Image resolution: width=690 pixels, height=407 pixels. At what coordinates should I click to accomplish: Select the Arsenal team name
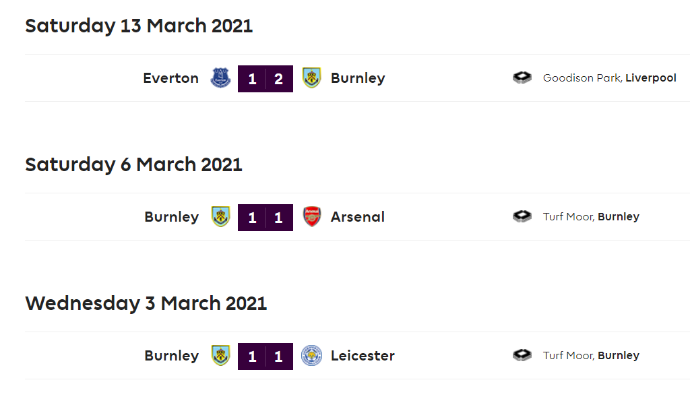[358, 217]
